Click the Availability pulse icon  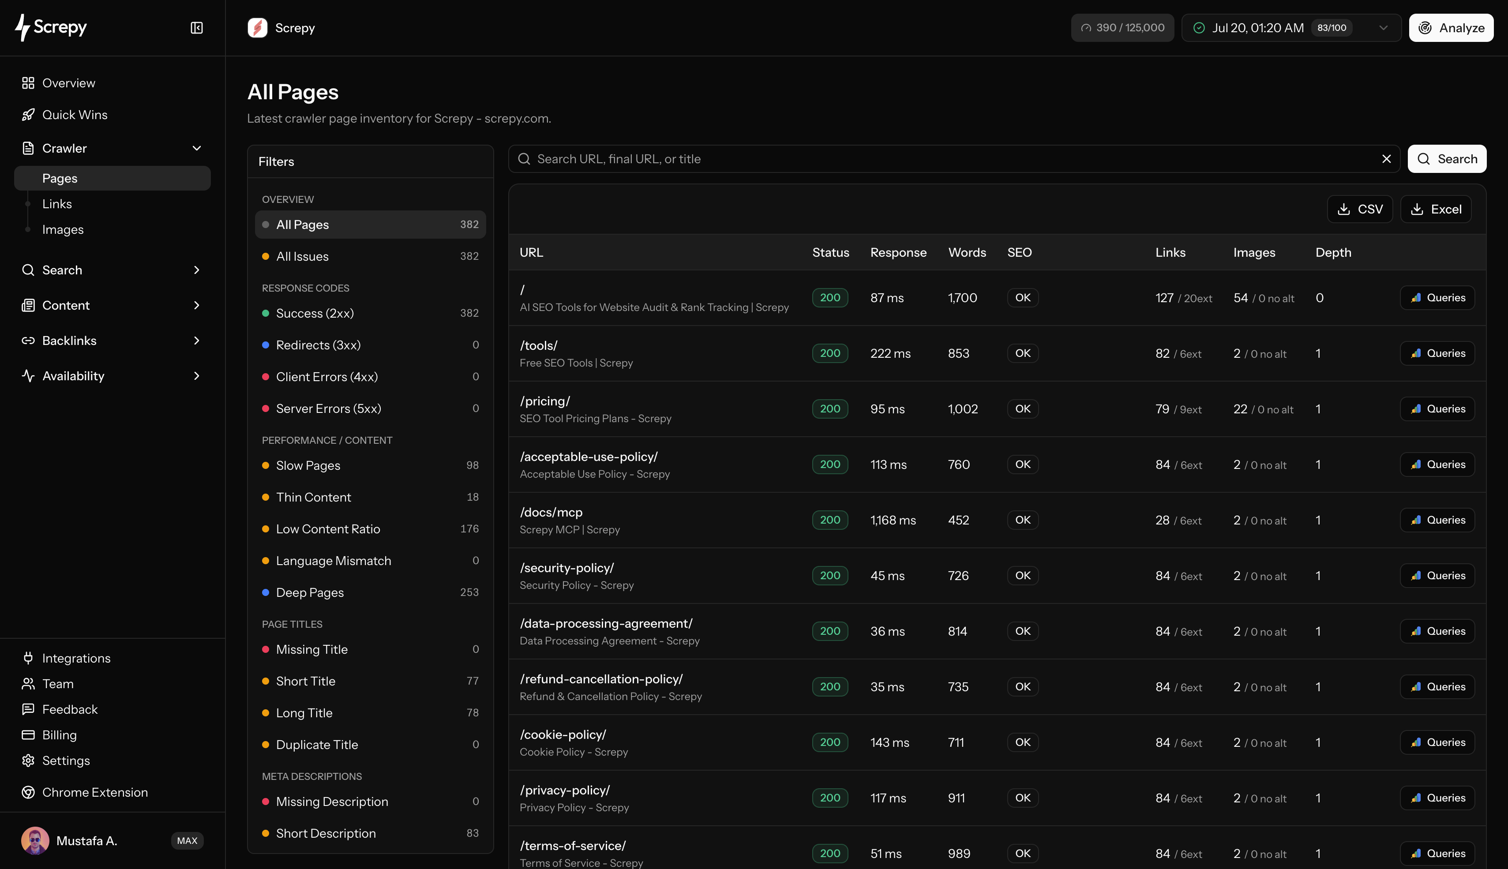pos(28,375)
